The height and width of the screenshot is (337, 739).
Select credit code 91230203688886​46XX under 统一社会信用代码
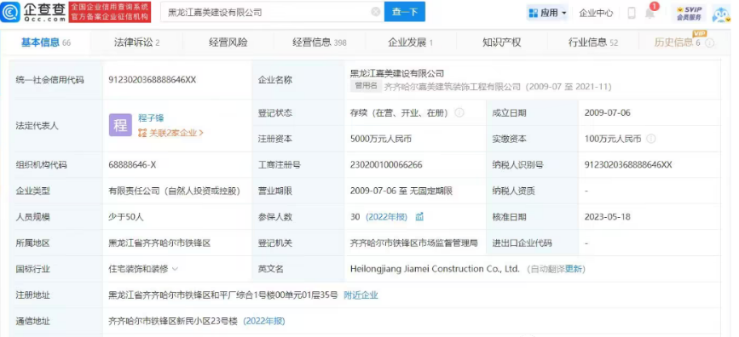153,80
